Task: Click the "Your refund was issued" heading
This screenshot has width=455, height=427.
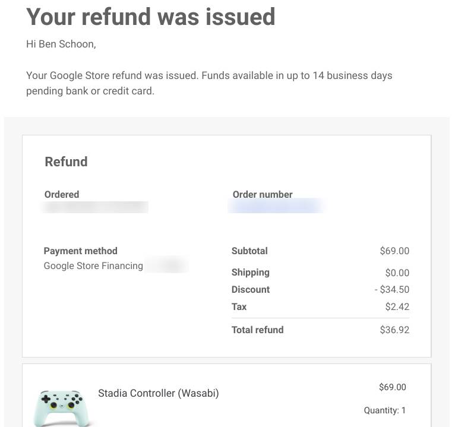Action: [151, 17]
